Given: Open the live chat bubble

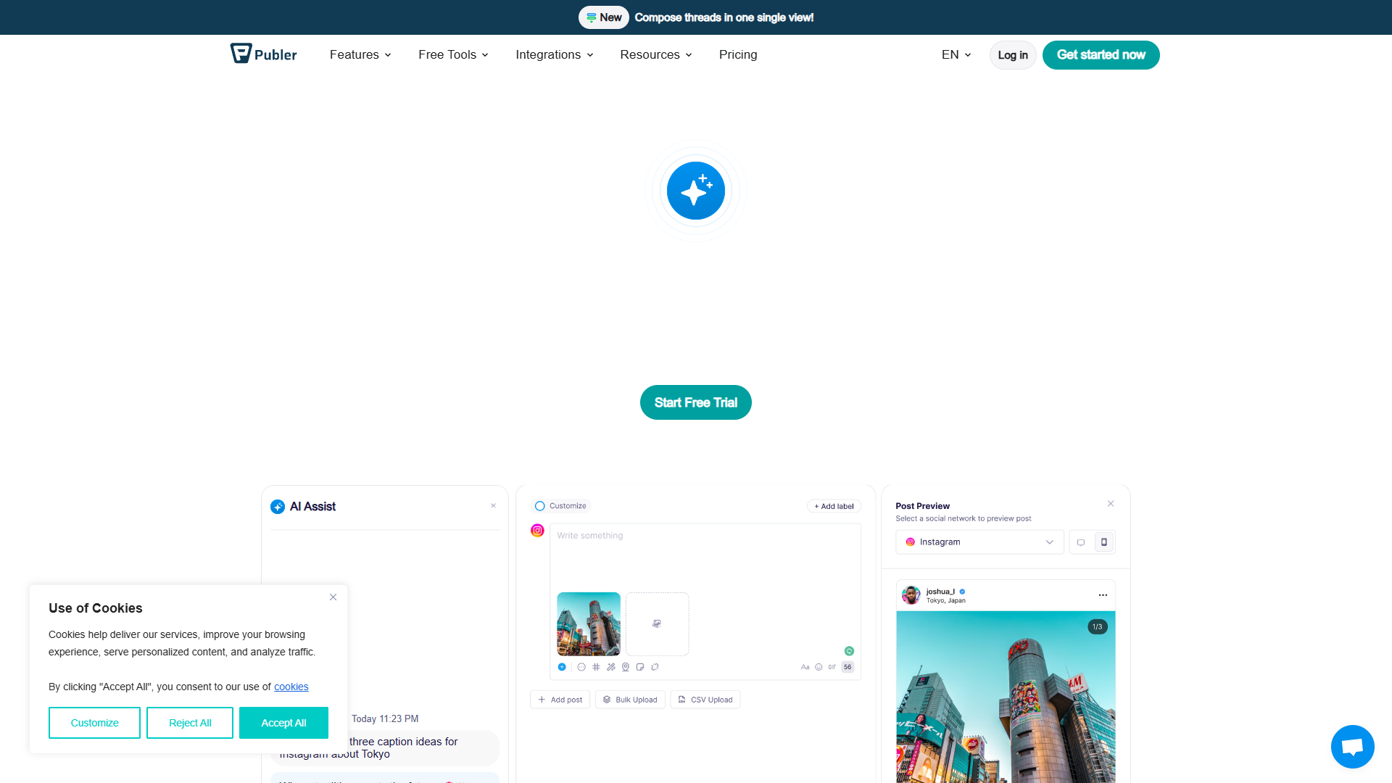Looking at the screenshot, I should [1352, 746].
